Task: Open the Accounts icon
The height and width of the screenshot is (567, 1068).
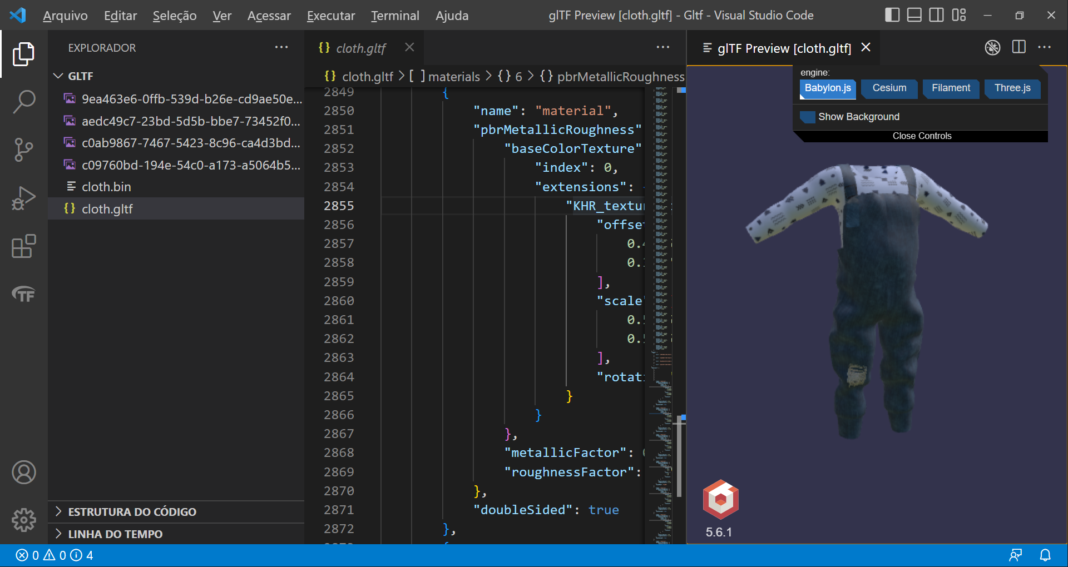Action: click(23, 472)
